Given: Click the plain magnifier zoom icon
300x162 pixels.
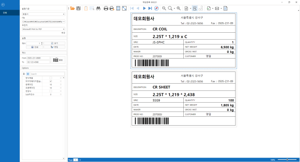Looking at the screenshot, I should pos(170,8).
